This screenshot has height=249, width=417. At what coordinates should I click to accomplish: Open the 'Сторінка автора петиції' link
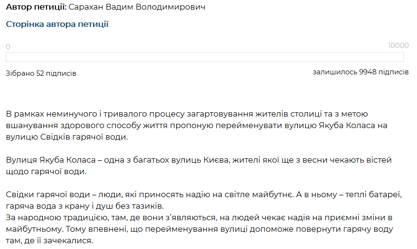point(57,24)
